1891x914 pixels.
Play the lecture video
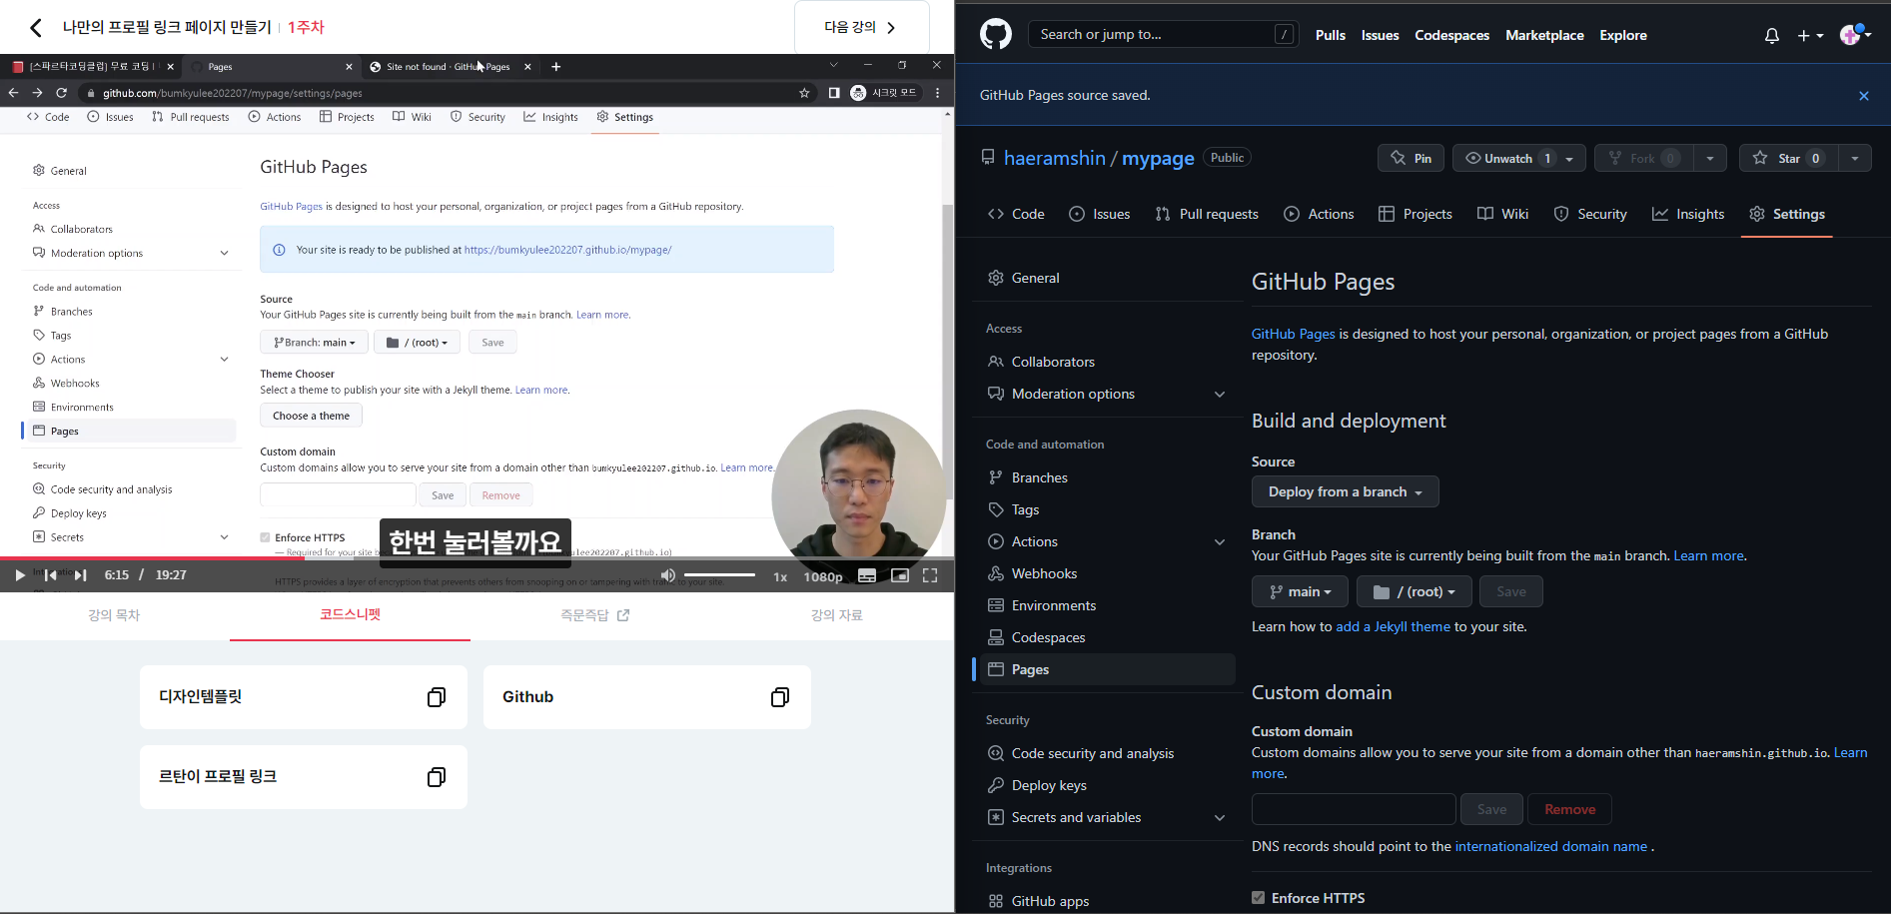[19, 575]
